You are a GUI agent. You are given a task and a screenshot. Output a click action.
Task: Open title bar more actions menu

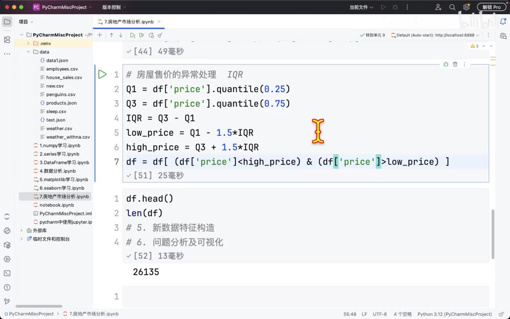[x=407, y=7]
